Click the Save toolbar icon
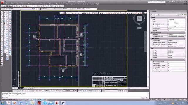Screen dimensions: 188x105 [x=7, y=6]
